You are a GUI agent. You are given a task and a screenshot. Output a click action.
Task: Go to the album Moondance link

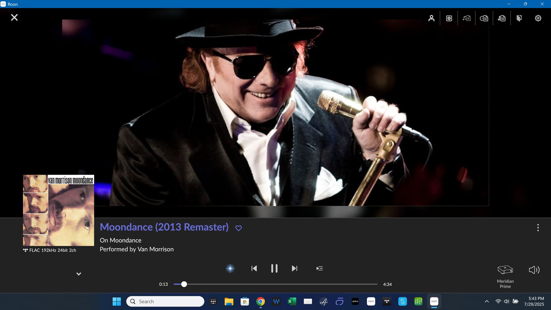125,240
